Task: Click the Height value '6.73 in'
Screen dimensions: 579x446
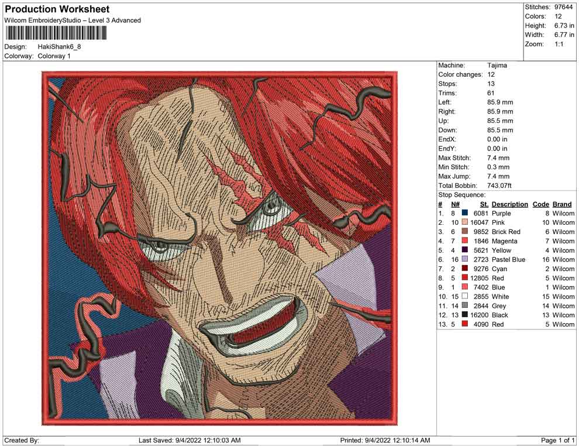Action: point(564,26)
